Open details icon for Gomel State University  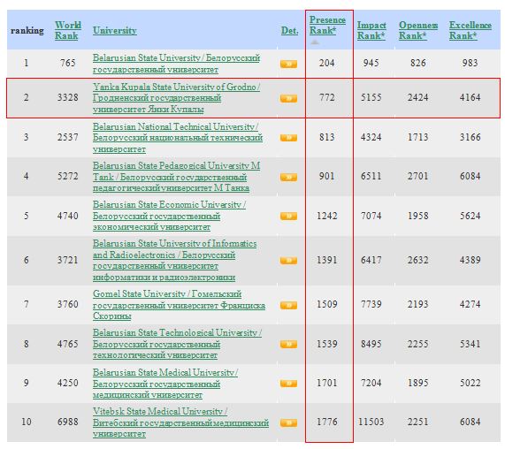pyautogui.click(x=288, y=305)
